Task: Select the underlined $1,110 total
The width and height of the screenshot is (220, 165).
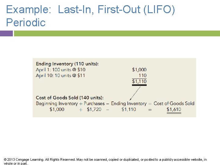Action: tap(139, 81)
